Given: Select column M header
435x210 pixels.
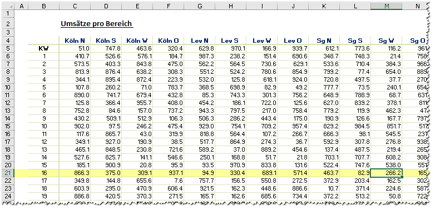Looking at the screenshot, I should (386, 6).
